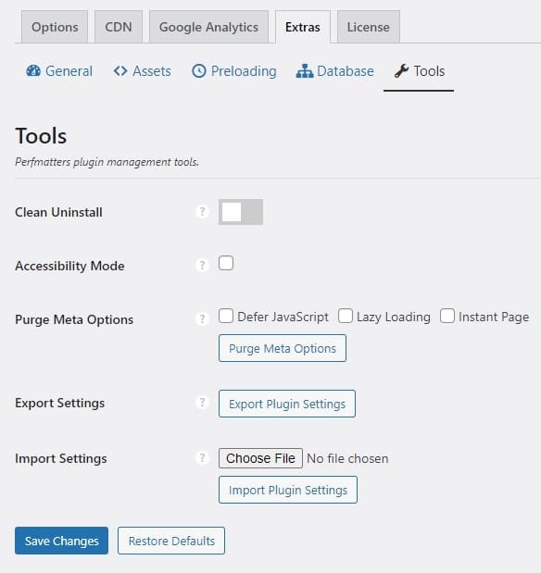Open help tooltip for Import Settings
541x573 pixels.
coord(202,458)
